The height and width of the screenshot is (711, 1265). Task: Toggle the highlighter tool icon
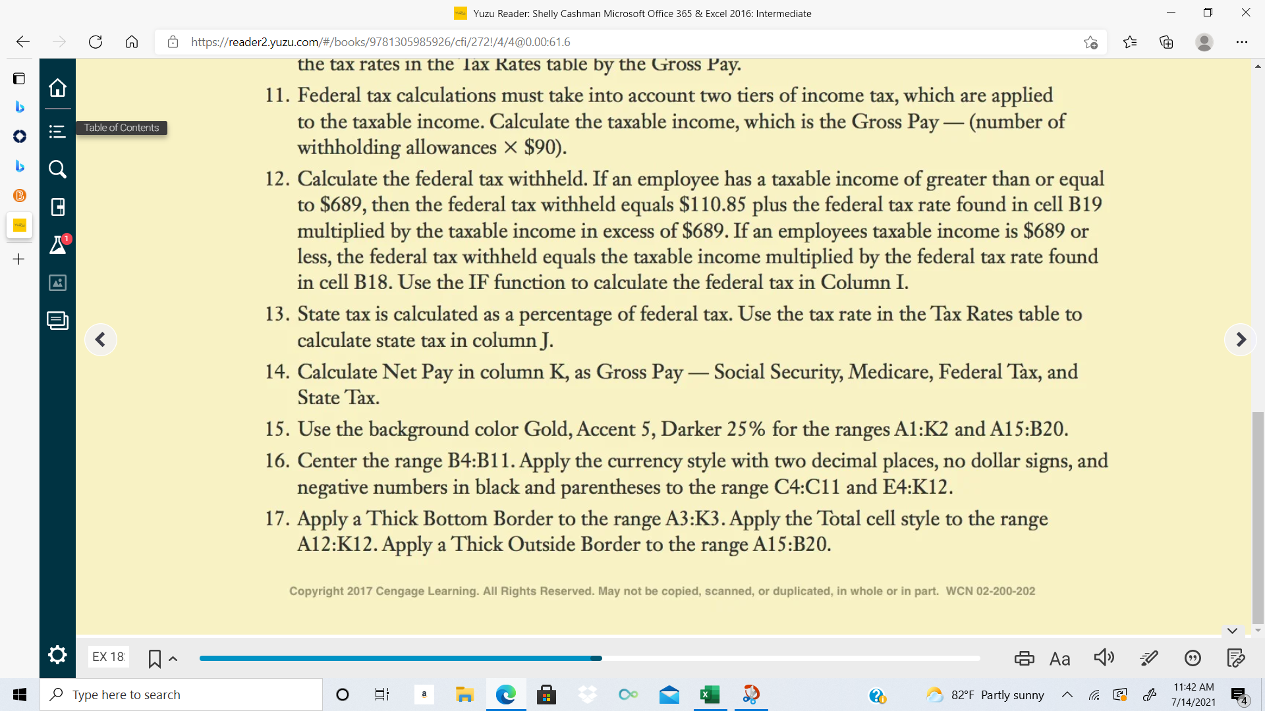[x=1148, y=658]
